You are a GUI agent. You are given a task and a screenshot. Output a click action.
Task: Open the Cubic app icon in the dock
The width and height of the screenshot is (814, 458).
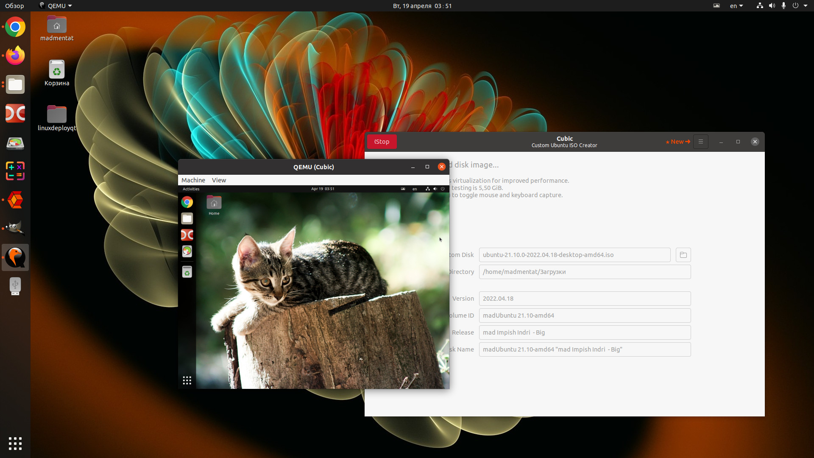15,200
